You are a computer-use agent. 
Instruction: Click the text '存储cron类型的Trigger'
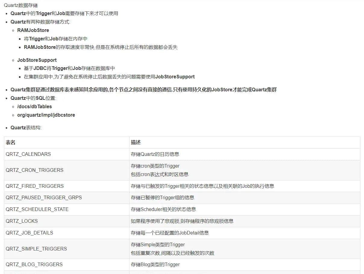155,166
